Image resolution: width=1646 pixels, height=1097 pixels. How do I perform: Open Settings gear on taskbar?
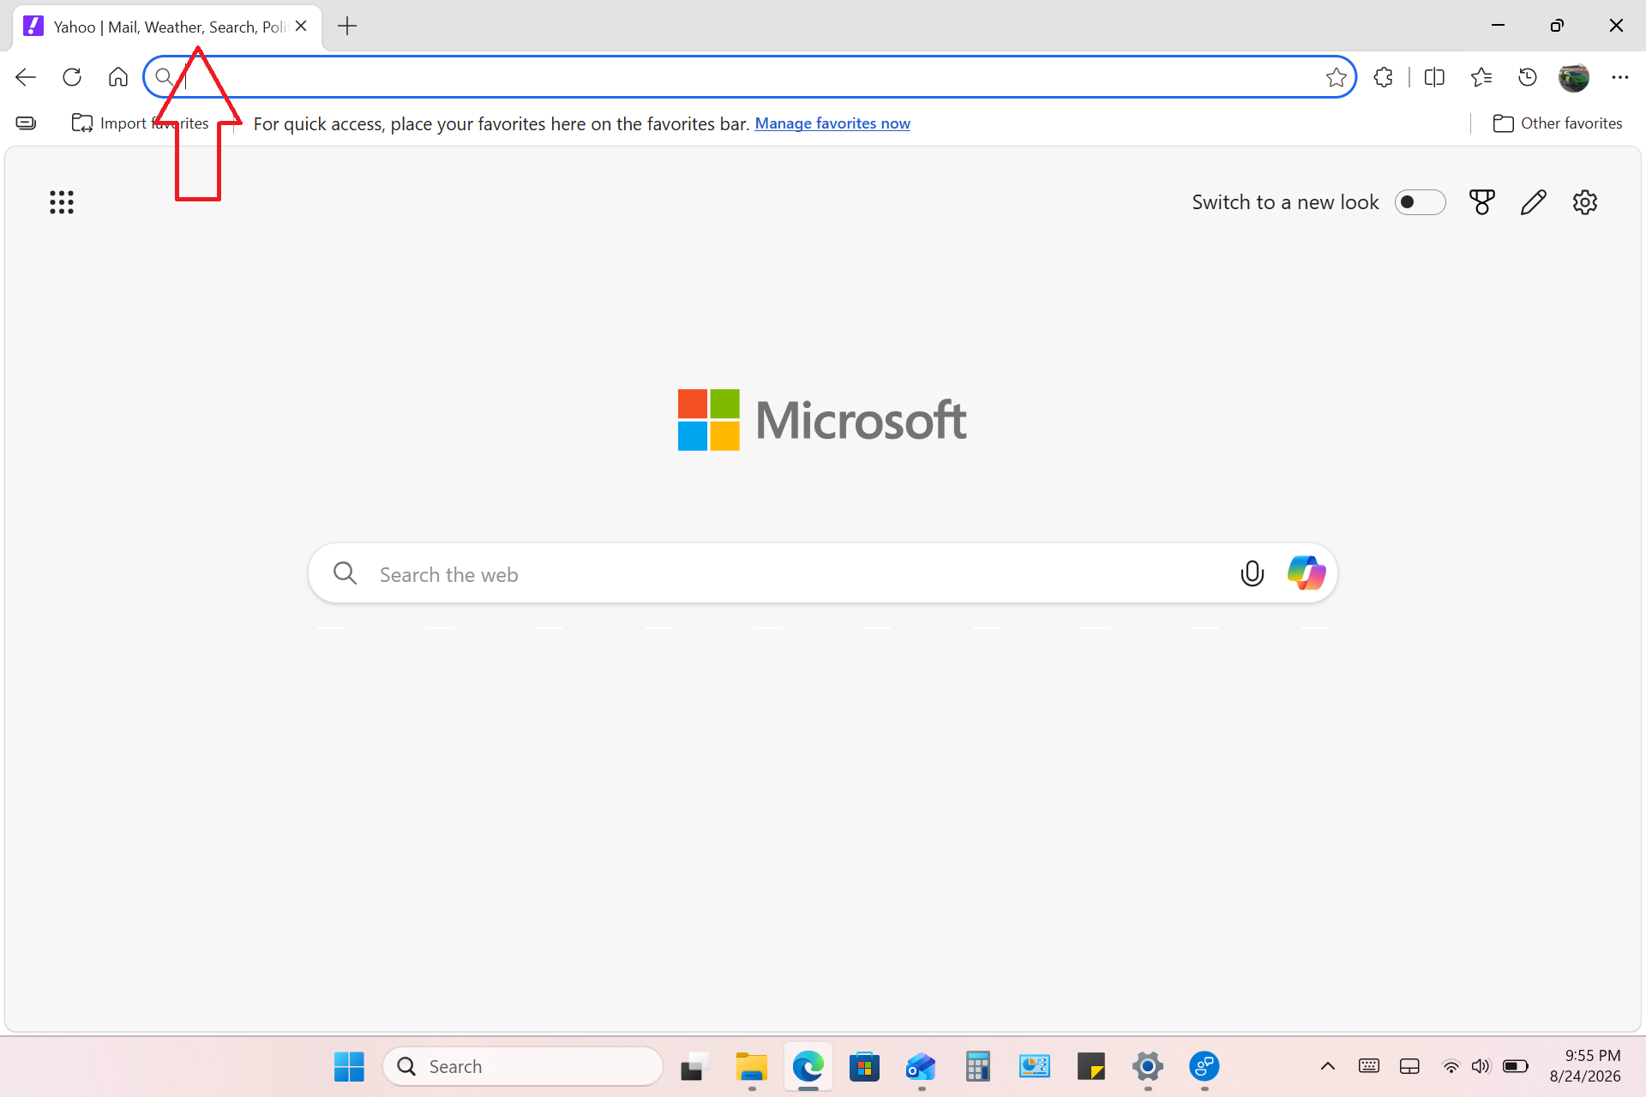click(x=1148, y=1067)
